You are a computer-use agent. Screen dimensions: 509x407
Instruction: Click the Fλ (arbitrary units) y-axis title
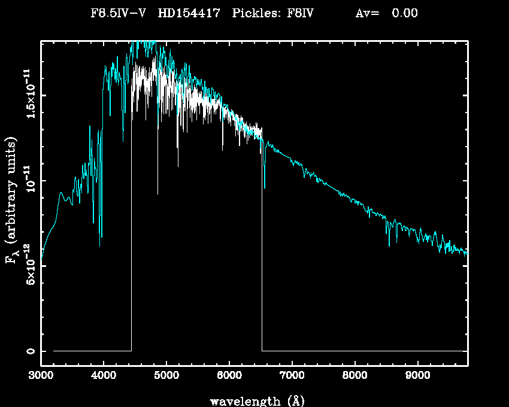coord(11,199)
